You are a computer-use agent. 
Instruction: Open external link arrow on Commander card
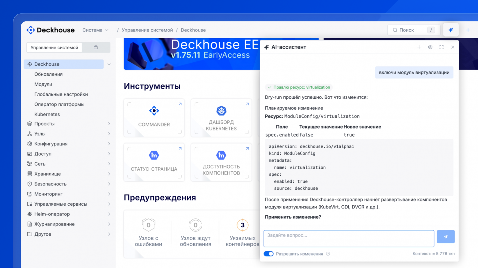180,104
